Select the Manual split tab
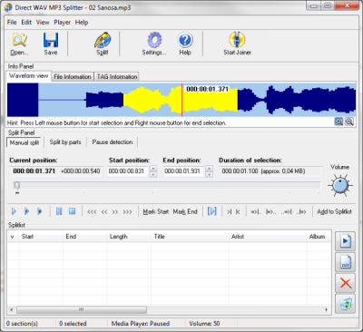This screenshot has height=332, width=363. [x=25, y=142]
